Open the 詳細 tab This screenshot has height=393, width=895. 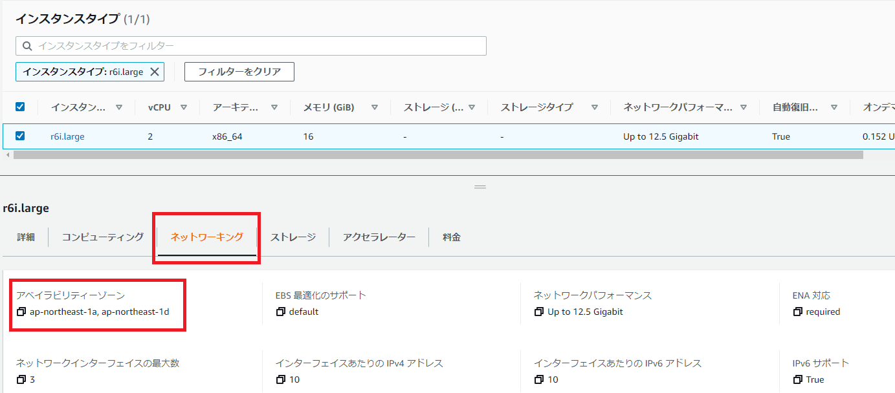coord(26,237)
